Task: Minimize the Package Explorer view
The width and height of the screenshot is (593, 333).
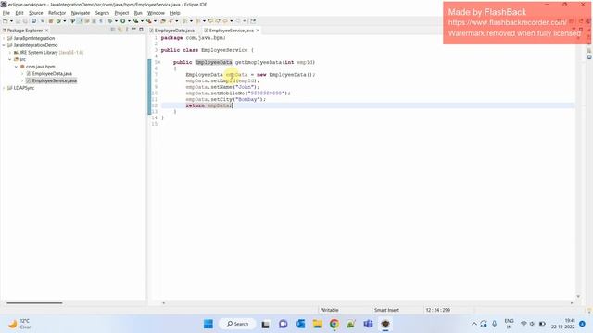Action: point(133,30)
